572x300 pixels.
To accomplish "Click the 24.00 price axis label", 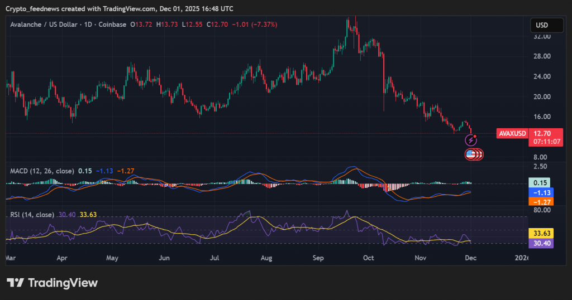I will coord(542,76).
